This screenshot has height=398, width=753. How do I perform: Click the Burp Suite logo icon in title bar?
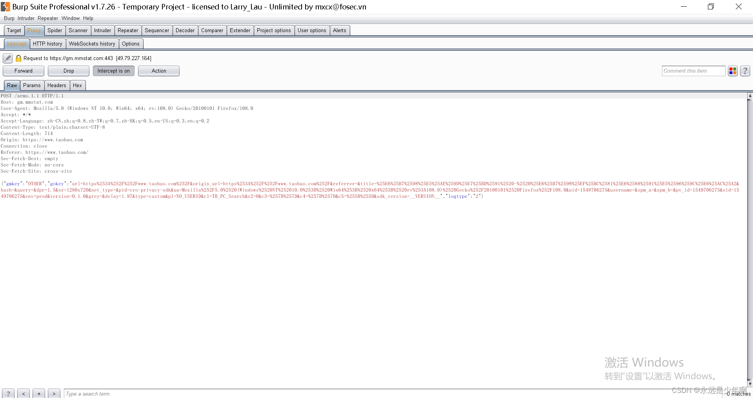[5, 7]
